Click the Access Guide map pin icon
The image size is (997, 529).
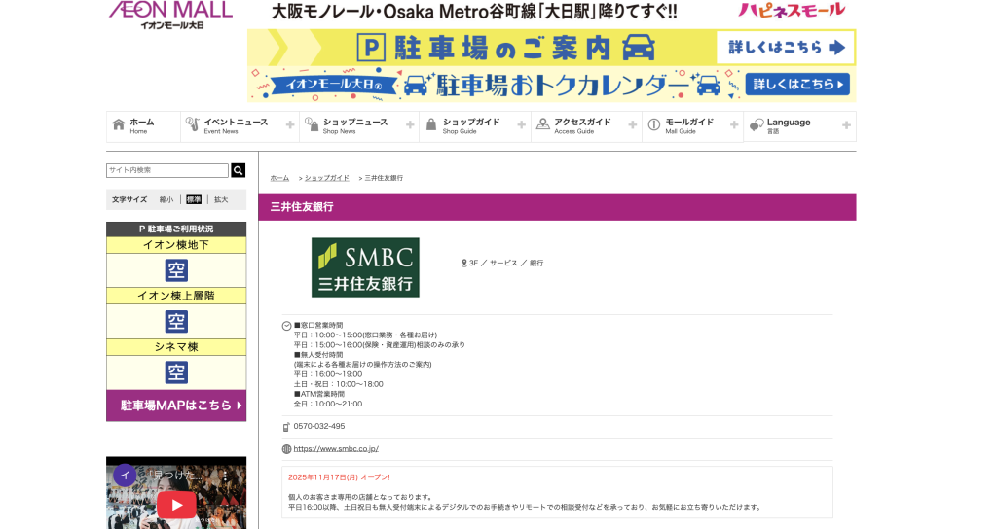click(x=542, y=125)
